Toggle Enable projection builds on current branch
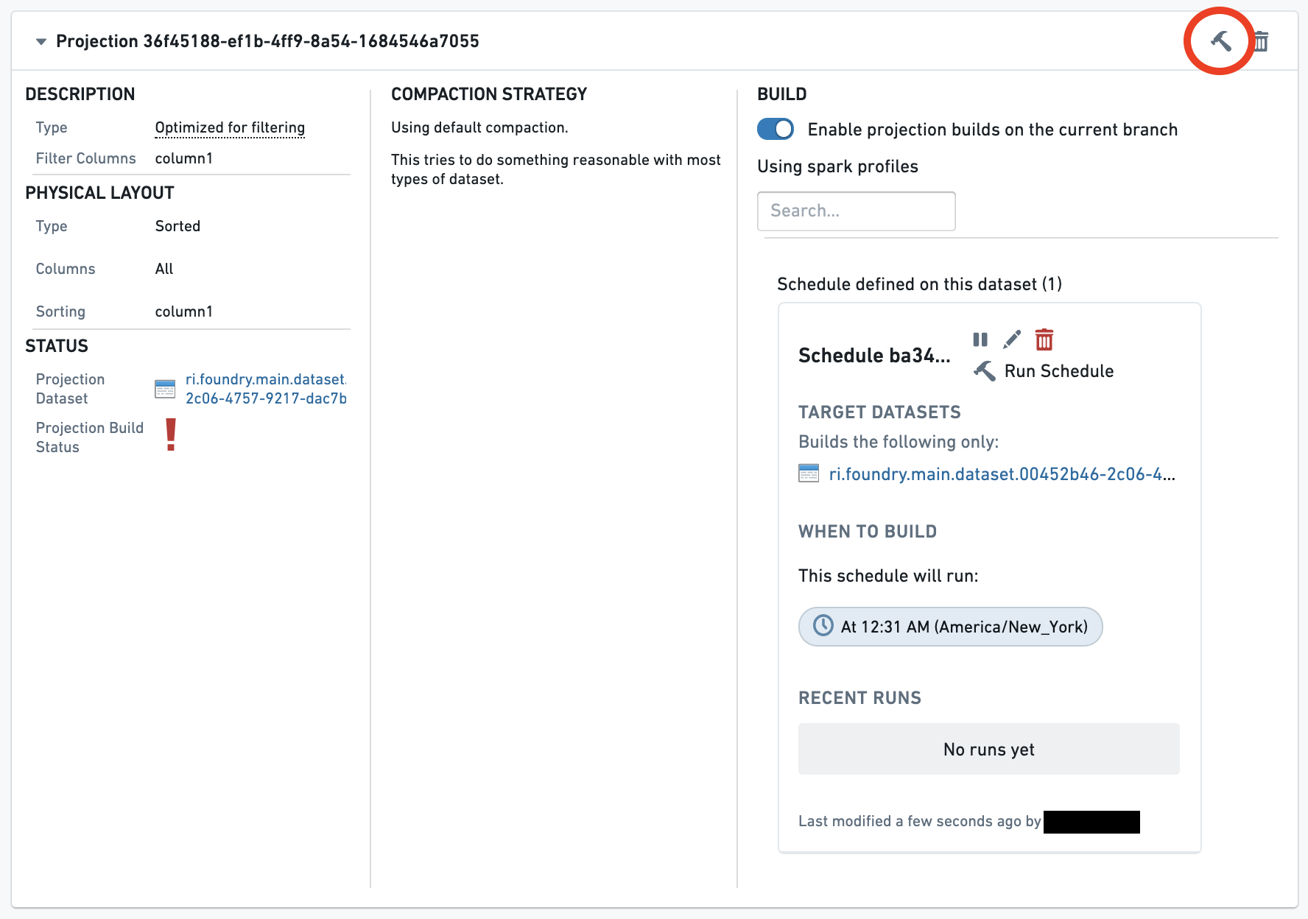This screenshot has width=1308, height=919. tap(776, 129)
